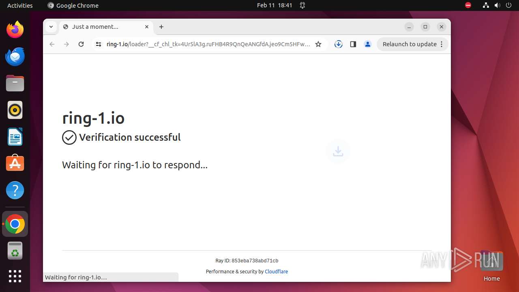Click the floating download bubble icon
519x292 pixels.
338,152
